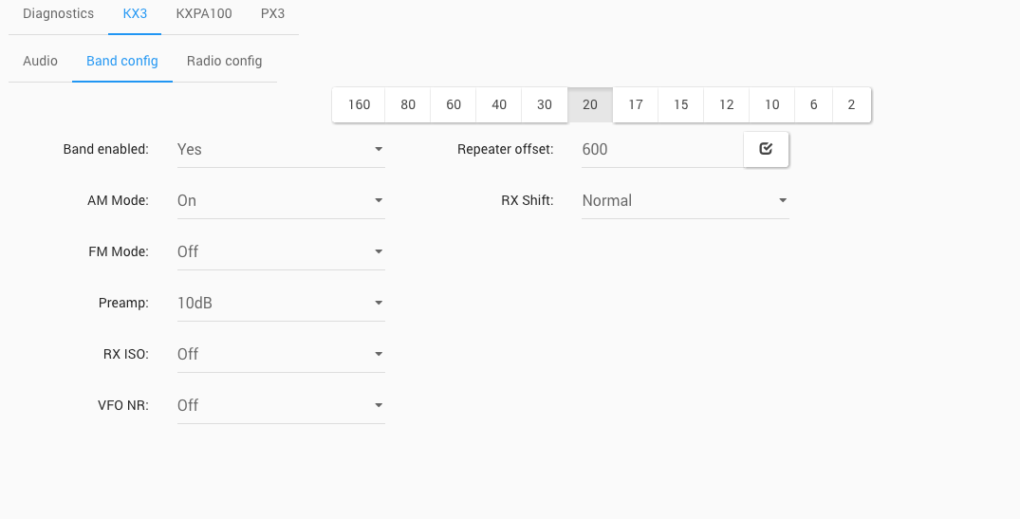This screenshot has height=519, width=1020.
Task: Open the RX ISO dropdown
Action: tap(281, 355)
